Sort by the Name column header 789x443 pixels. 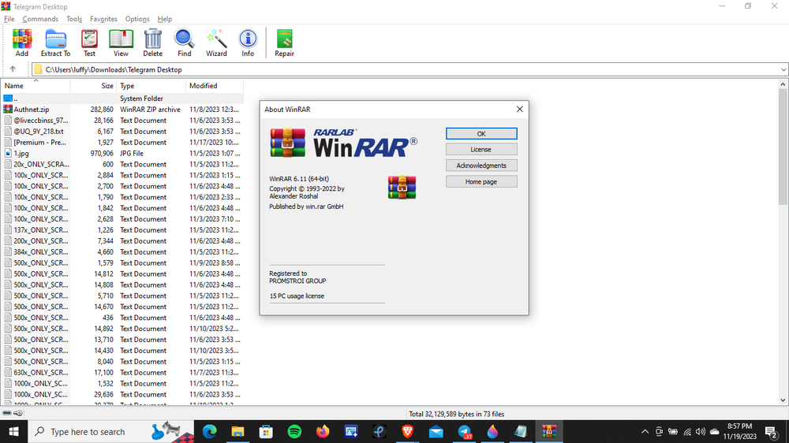[36, 85]
